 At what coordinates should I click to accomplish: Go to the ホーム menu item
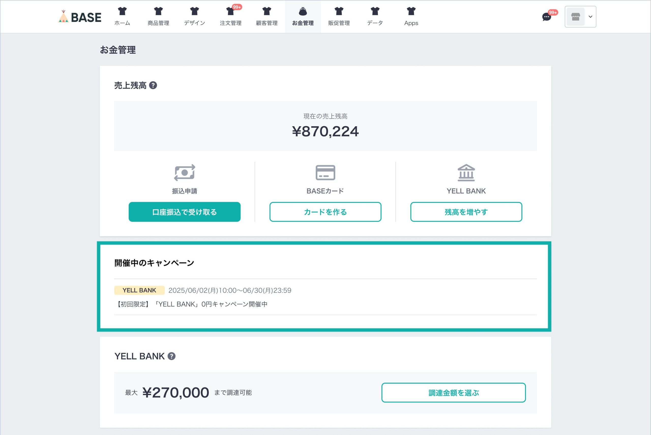click(x=122, y=16)
